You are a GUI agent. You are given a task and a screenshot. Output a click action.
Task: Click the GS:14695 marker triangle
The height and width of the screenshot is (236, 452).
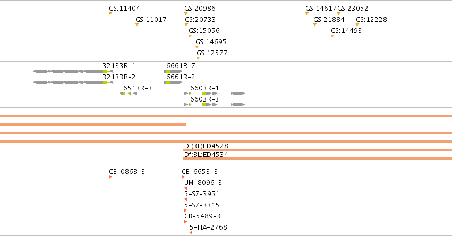197,47
